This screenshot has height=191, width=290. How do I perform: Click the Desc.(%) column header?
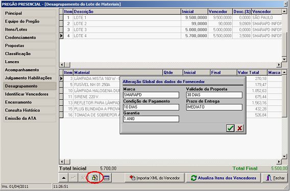click(242, 12)
